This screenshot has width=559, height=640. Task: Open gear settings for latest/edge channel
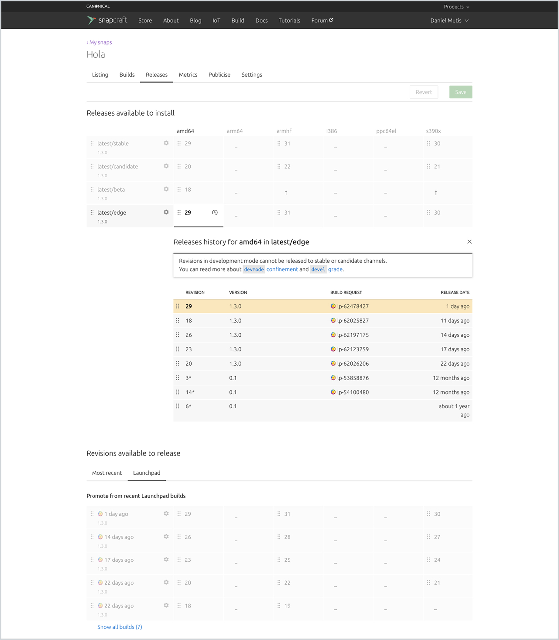point(166,212)
